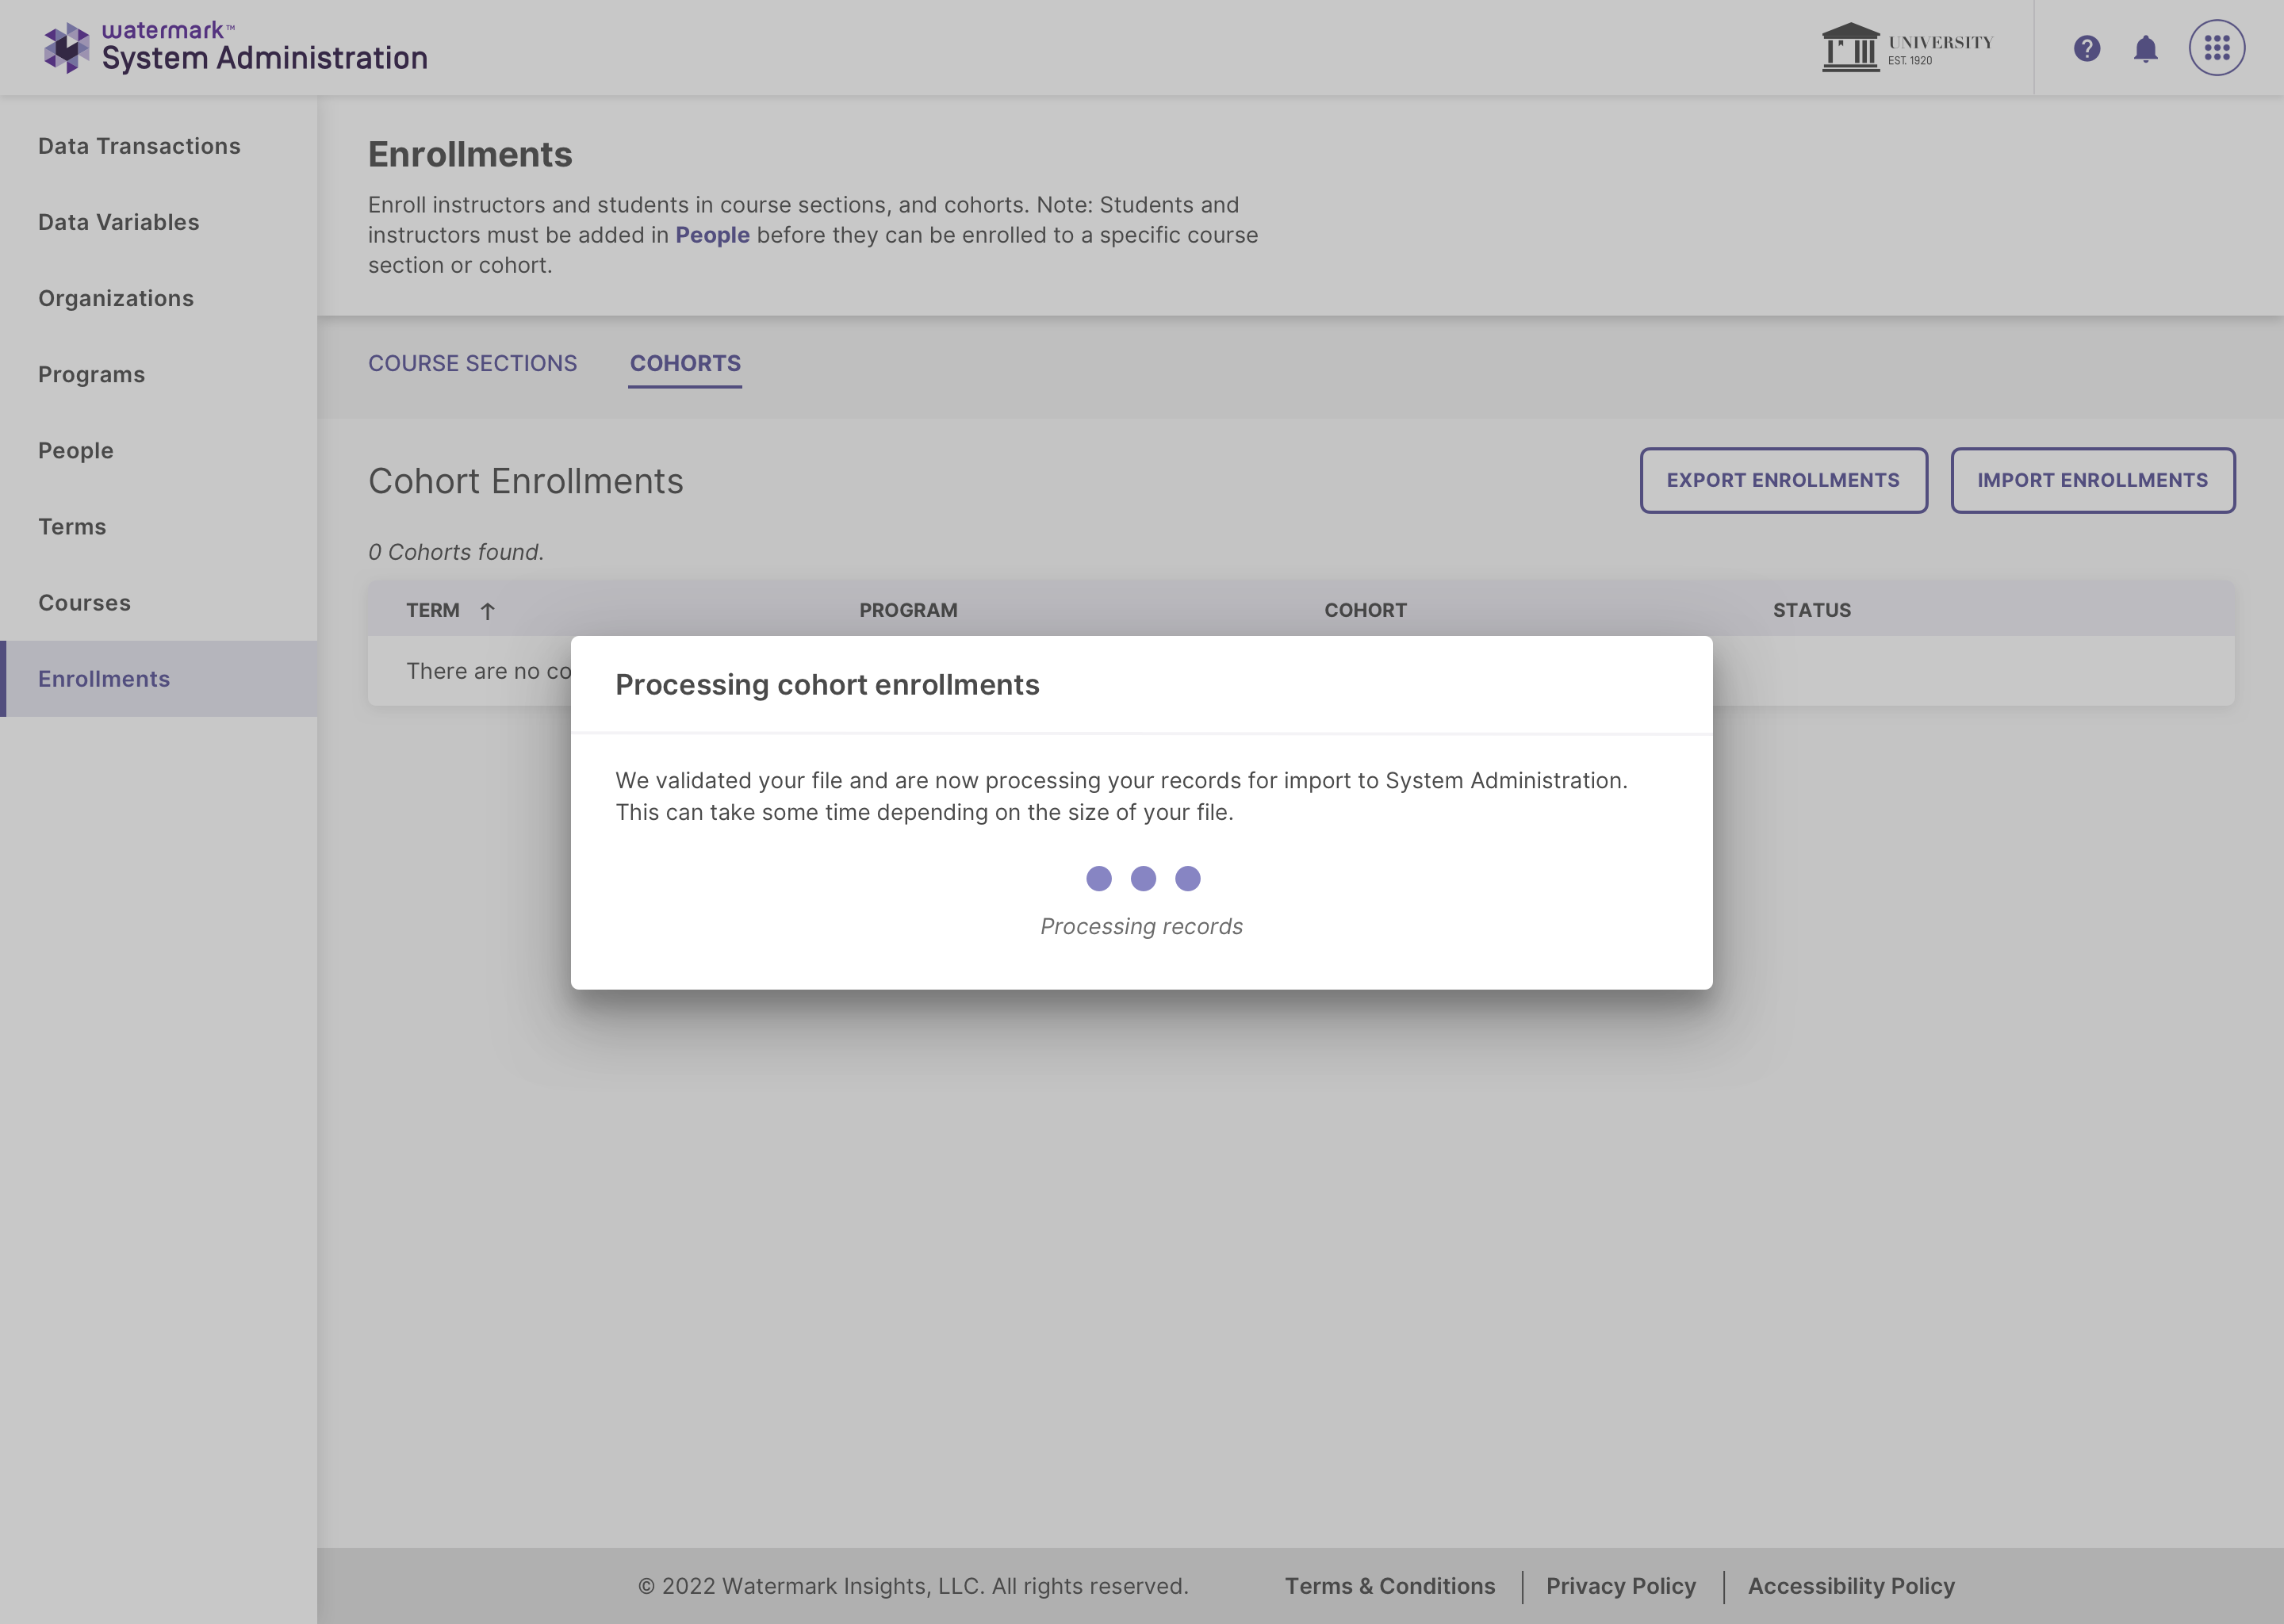Click the Watermark logo icon

click(66, 47)
